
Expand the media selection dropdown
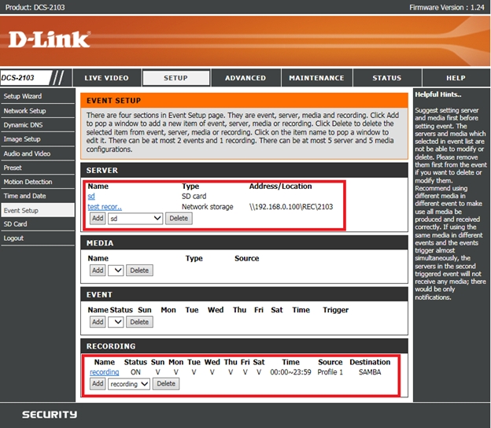tap(116, 270)
